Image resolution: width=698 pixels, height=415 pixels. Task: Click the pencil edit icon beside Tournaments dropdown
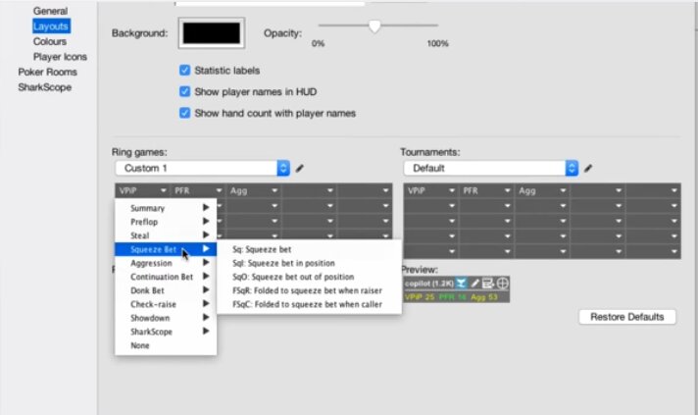(x=588, y=169)
